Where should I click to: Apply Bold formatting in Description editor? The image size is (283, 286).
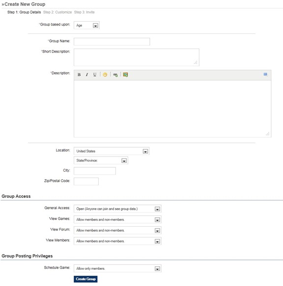[x=79, y=75]
